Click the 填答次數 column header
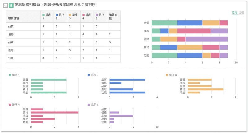The image size is (248, 133). [x=114, y=17]
